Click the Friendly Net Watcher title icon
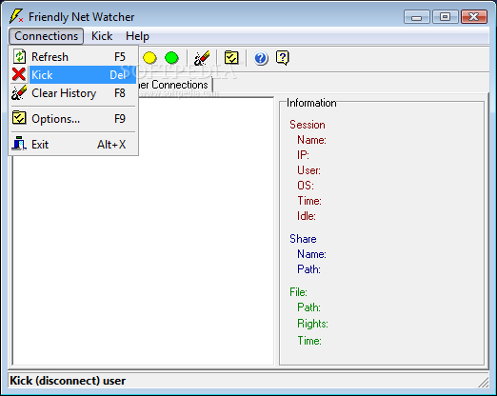497x396 pixels. pos(16,16)
